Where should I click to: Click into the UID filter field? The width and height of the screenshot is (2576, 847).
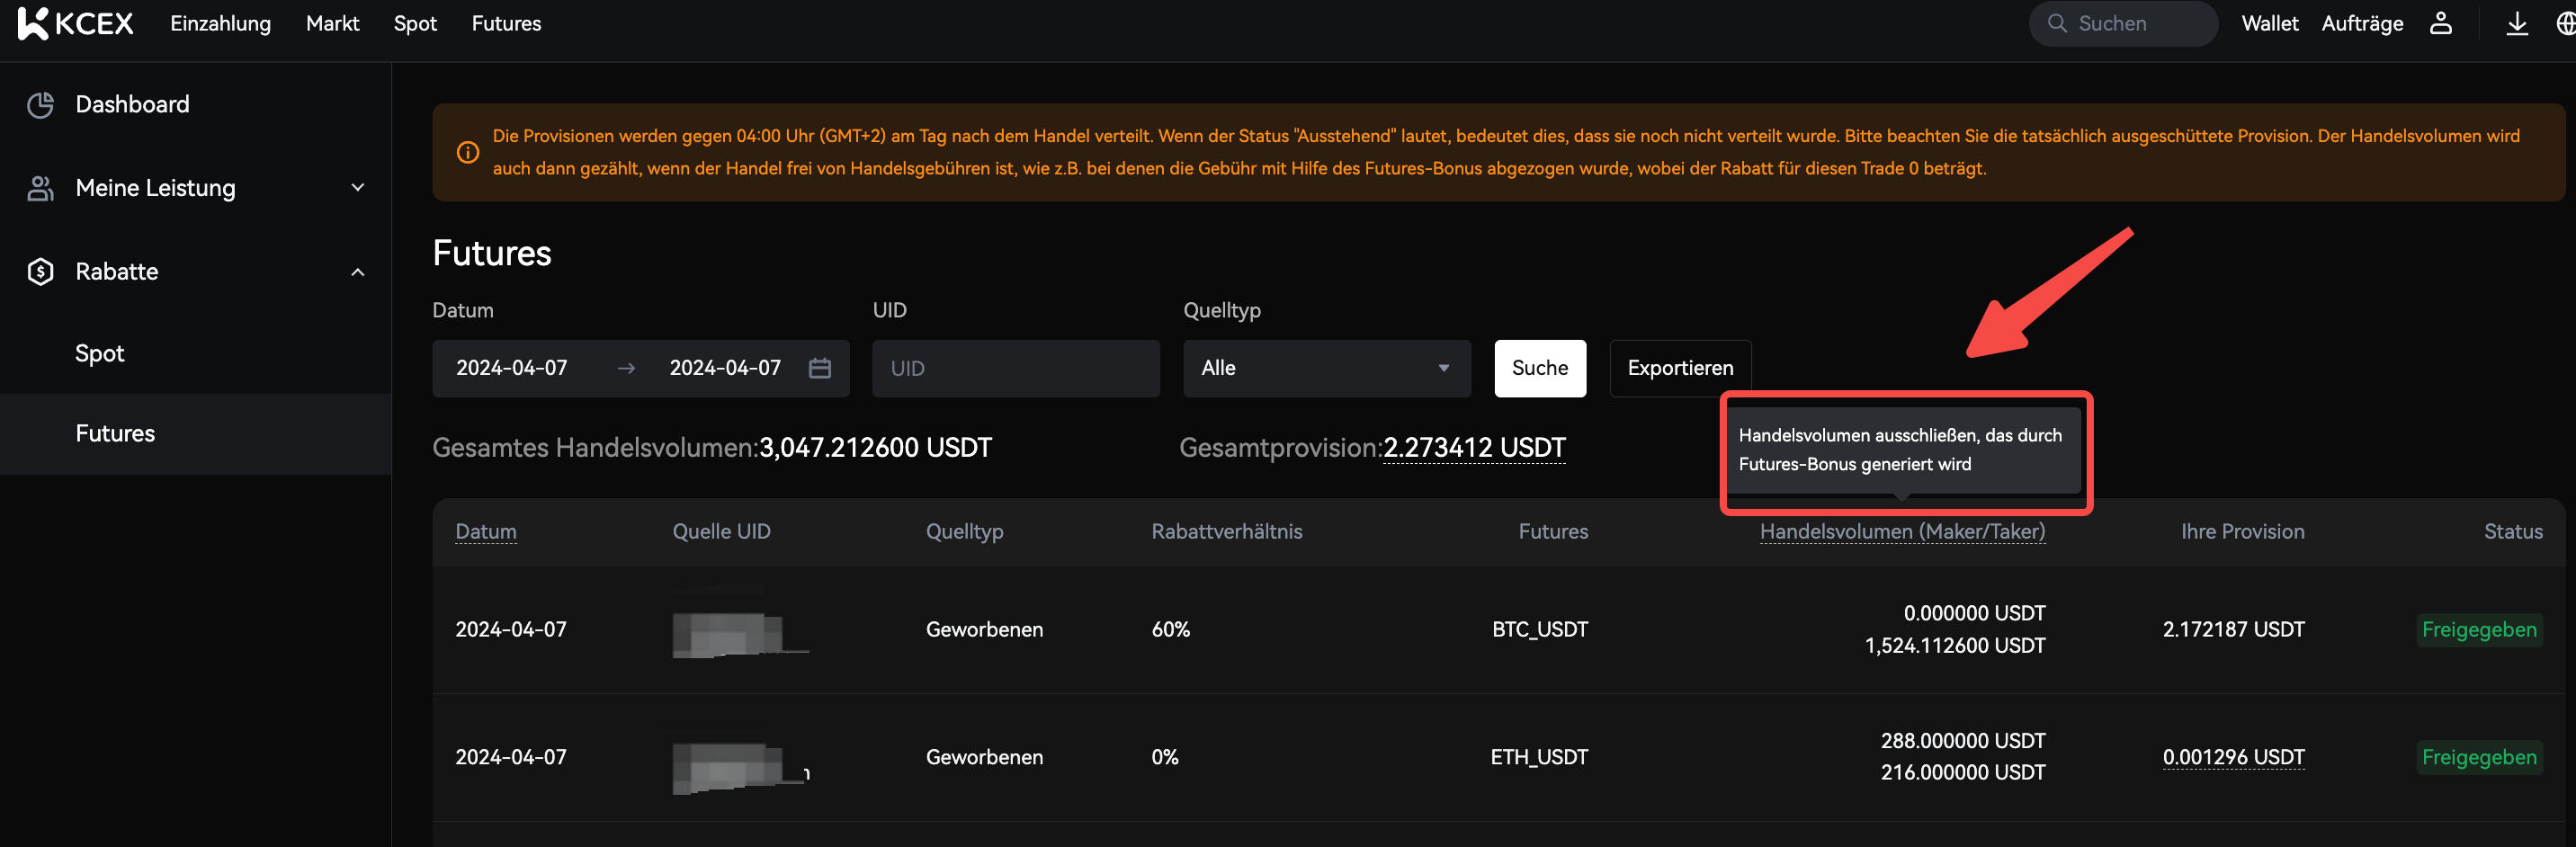(1015, 368)
